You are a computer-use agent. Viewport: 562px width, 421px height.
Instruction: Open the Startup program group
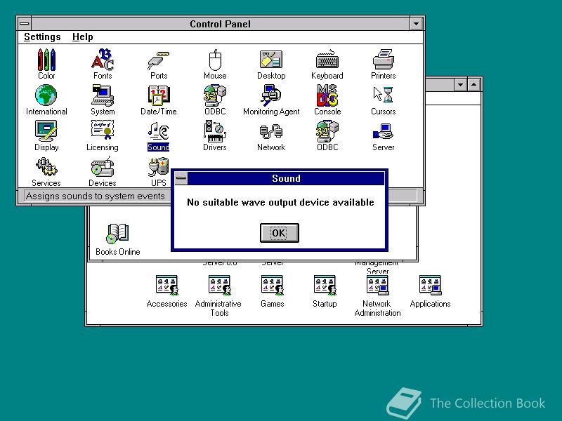click(x=325, y=290)
